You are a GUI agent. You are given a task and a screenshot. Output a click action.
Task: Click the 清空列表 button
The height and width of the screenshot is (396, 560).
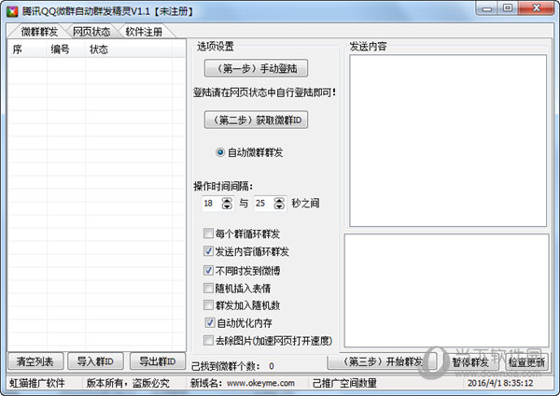(x=35, y=361)
